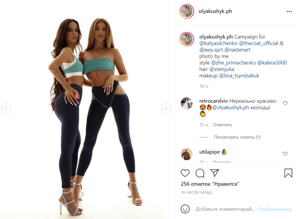Open olyakushyk.ph profile avatar in header
The image size is (296, 219).
click(187, 11)
